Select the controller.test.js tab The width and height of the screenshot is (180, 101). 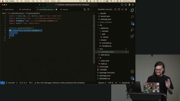[x=46, y=10]
